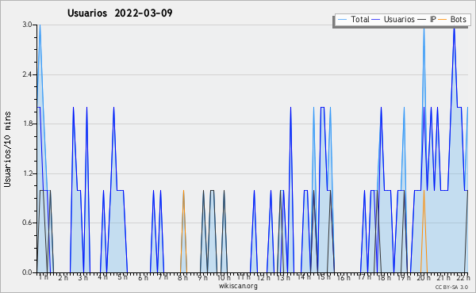Click the '18 h' x-axis label
476x293 pixels.
384,277
